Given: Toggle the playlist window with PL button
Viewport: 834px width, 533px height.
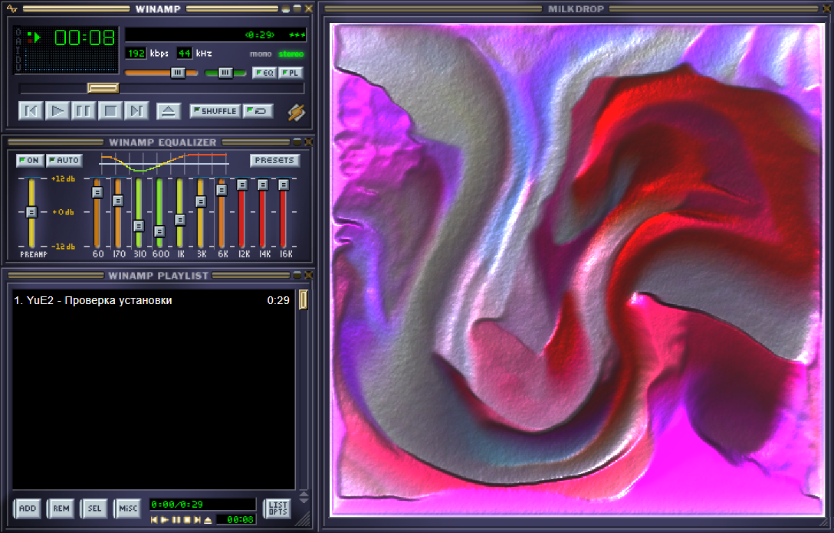Looking at the screenshot, I should tap(291, 73).
